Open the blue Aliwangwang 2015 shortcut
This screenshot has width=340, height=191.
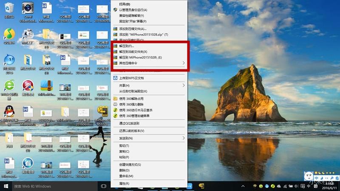pos(9,64)
